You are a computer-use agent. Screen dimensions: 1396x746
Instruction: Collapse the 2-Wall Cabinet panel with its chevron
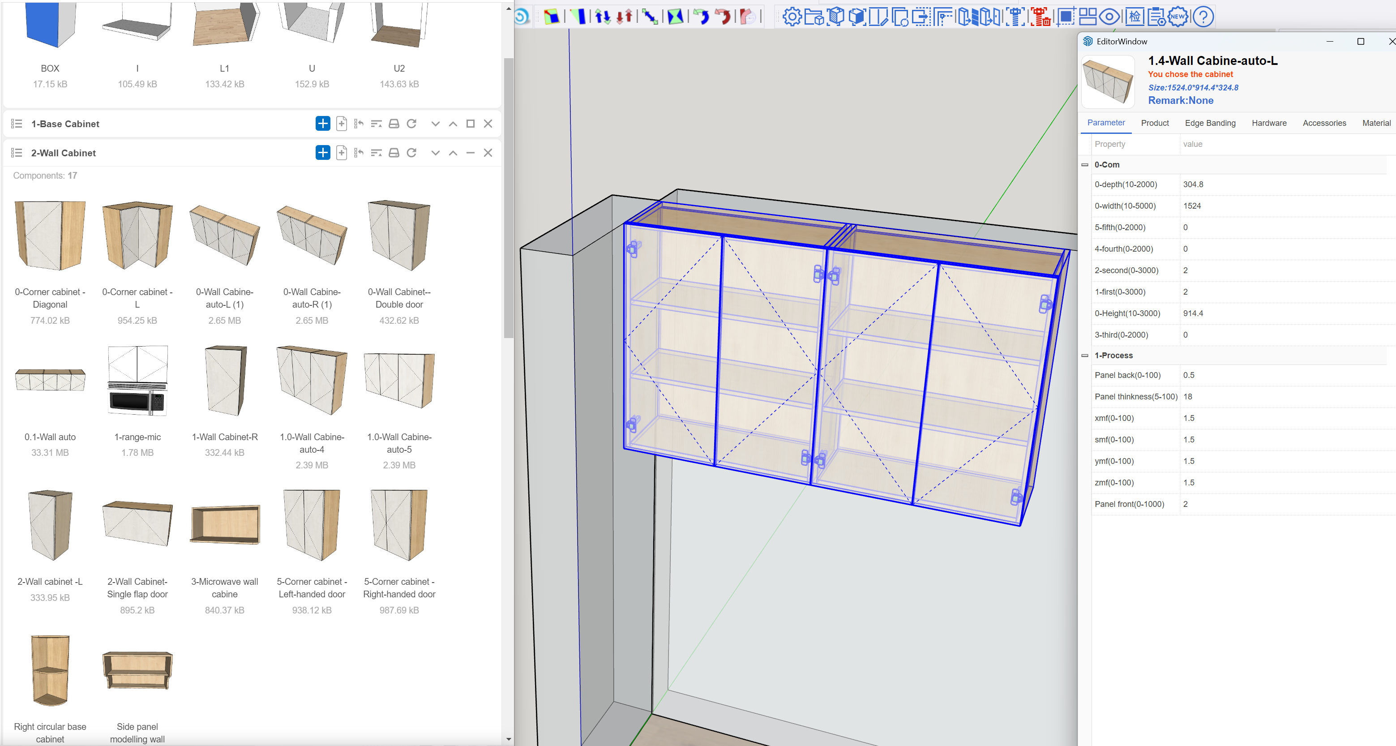pos(436,152)
